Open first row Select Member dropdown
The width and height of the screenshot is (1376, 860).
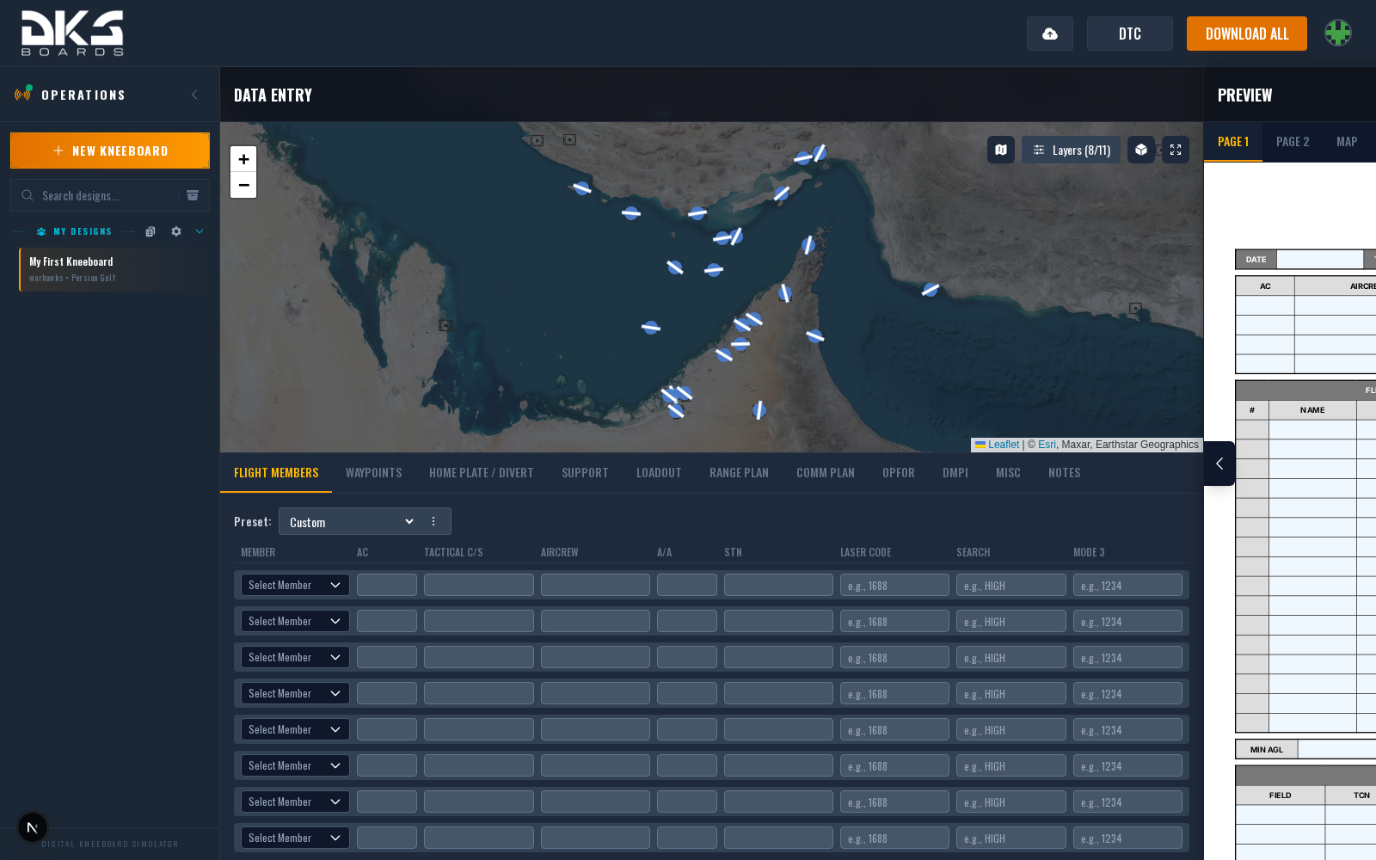tap(295, 585)
